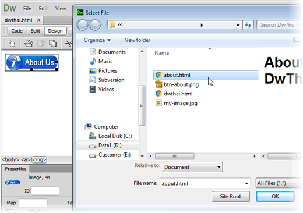The image size is (303, 213).
Task: Open the Relative to Document dropdown
Action: click(192, 167)
